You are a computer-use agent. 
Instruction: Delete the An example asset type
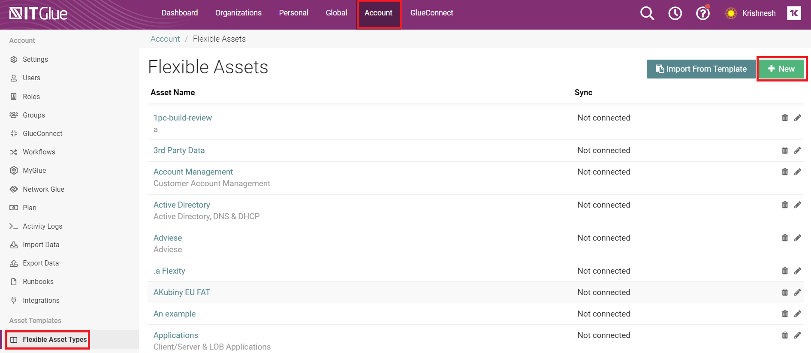(x=785, y=314)
